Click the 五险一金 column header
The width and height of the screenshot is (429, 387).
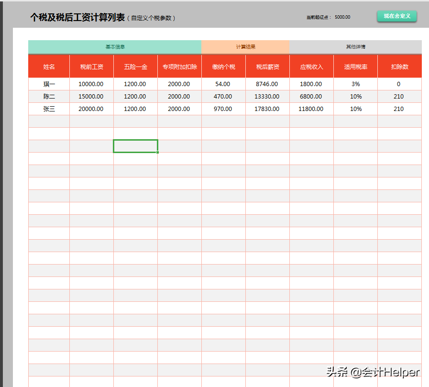(x=135, y=66)
